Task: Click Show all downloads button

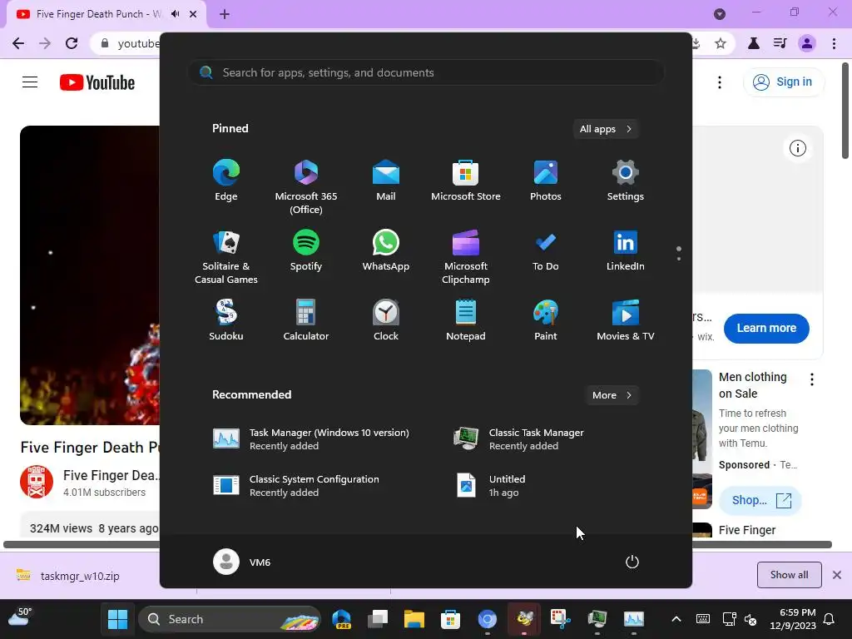Action: click(x=789, y=575)
